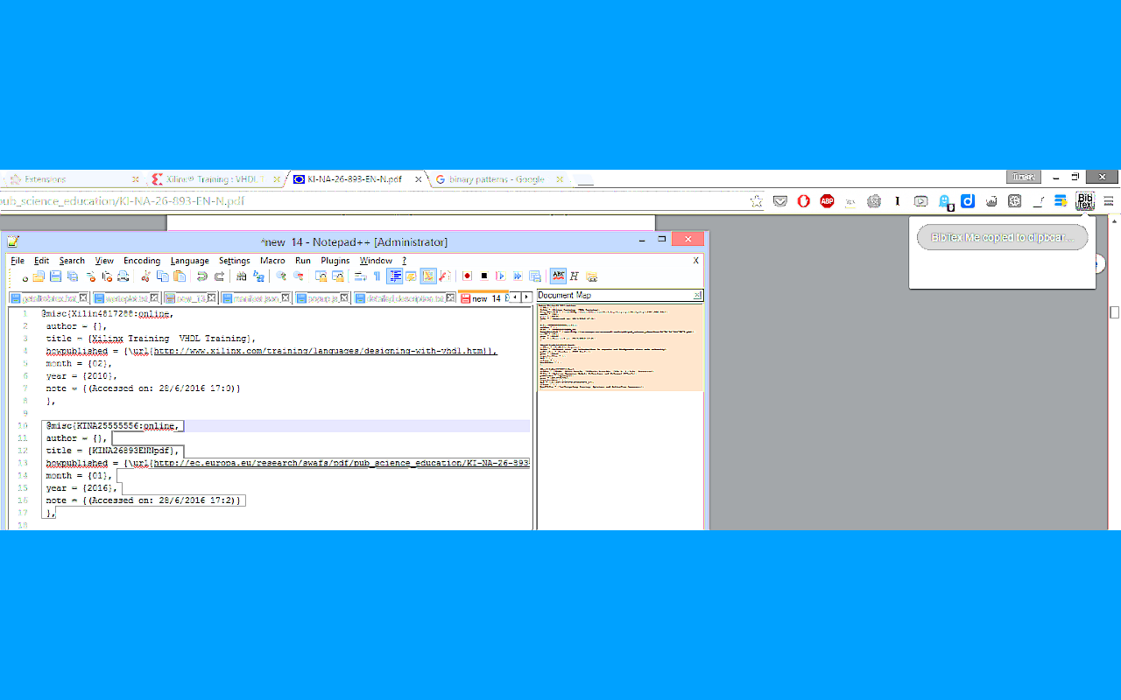Click the Playback macro icon

pyautogui.click(x=501, y=276)
